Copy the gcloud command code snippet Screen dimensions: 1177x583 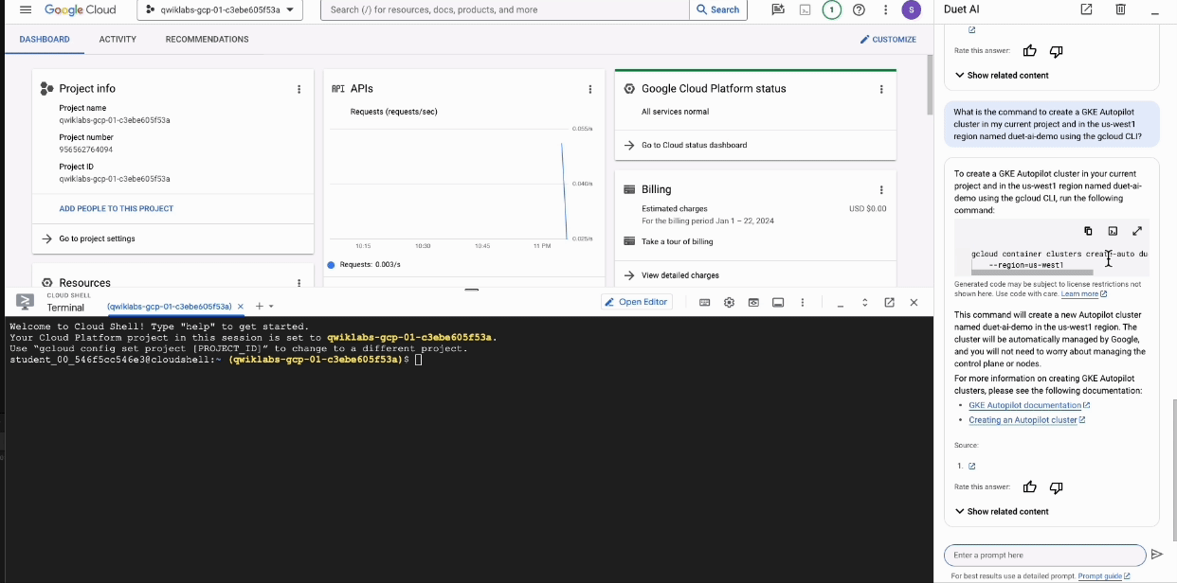tap(1088, 231)
